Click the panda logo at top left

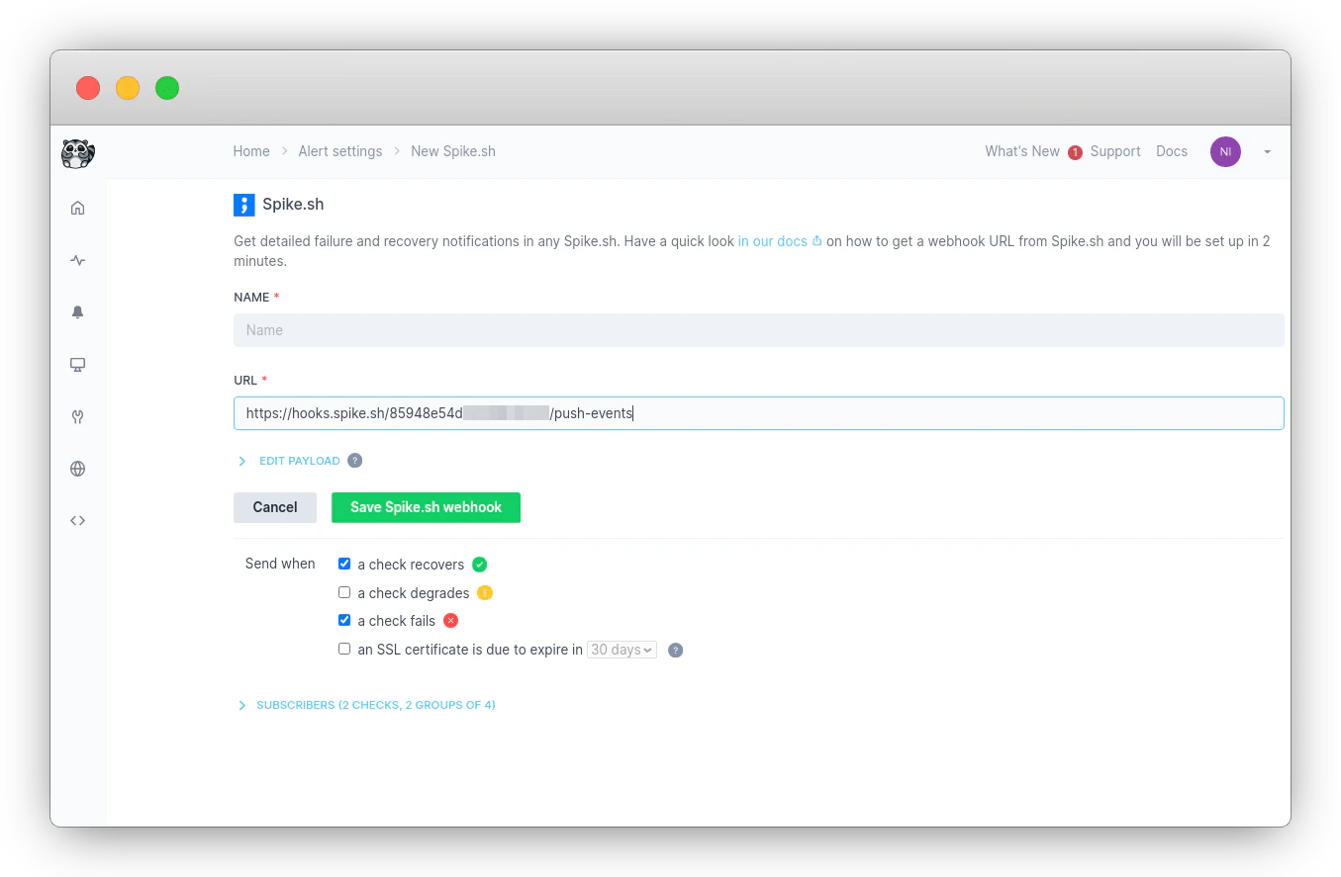pos(77,152)
